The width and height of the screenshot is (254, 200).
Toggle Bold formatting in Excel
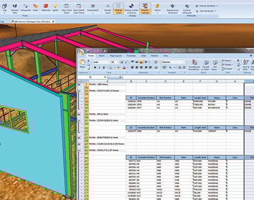(95, 67)
